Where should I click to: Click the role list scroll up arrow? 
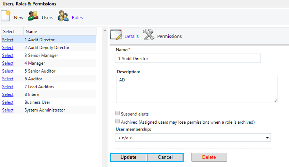point(105,30)
